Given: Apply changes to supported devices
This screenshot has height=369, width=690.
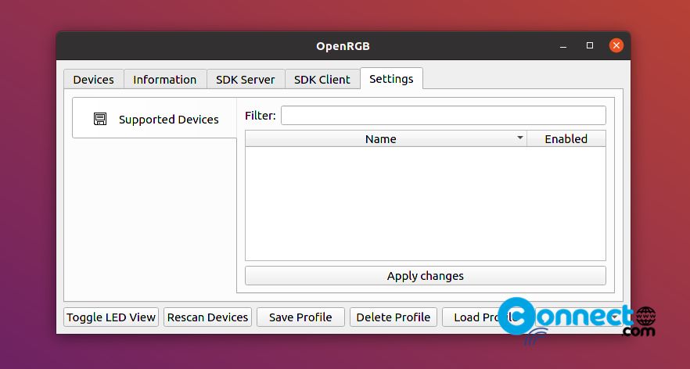Looking at the screenshot, I should (425, 276).
